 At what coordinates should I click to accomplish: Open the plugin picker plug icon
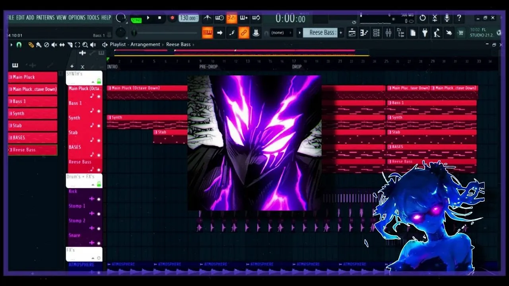click(x=425, y=33)
